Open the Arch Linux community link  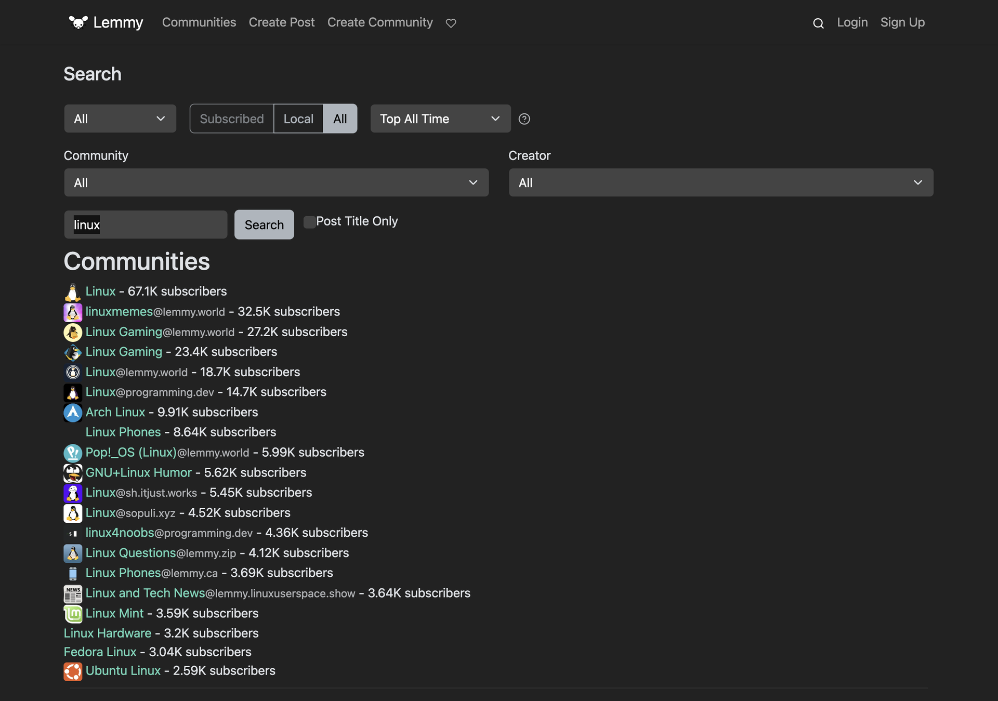pos(115,412)
